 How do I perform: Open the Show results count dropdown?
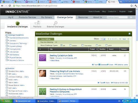103,39
